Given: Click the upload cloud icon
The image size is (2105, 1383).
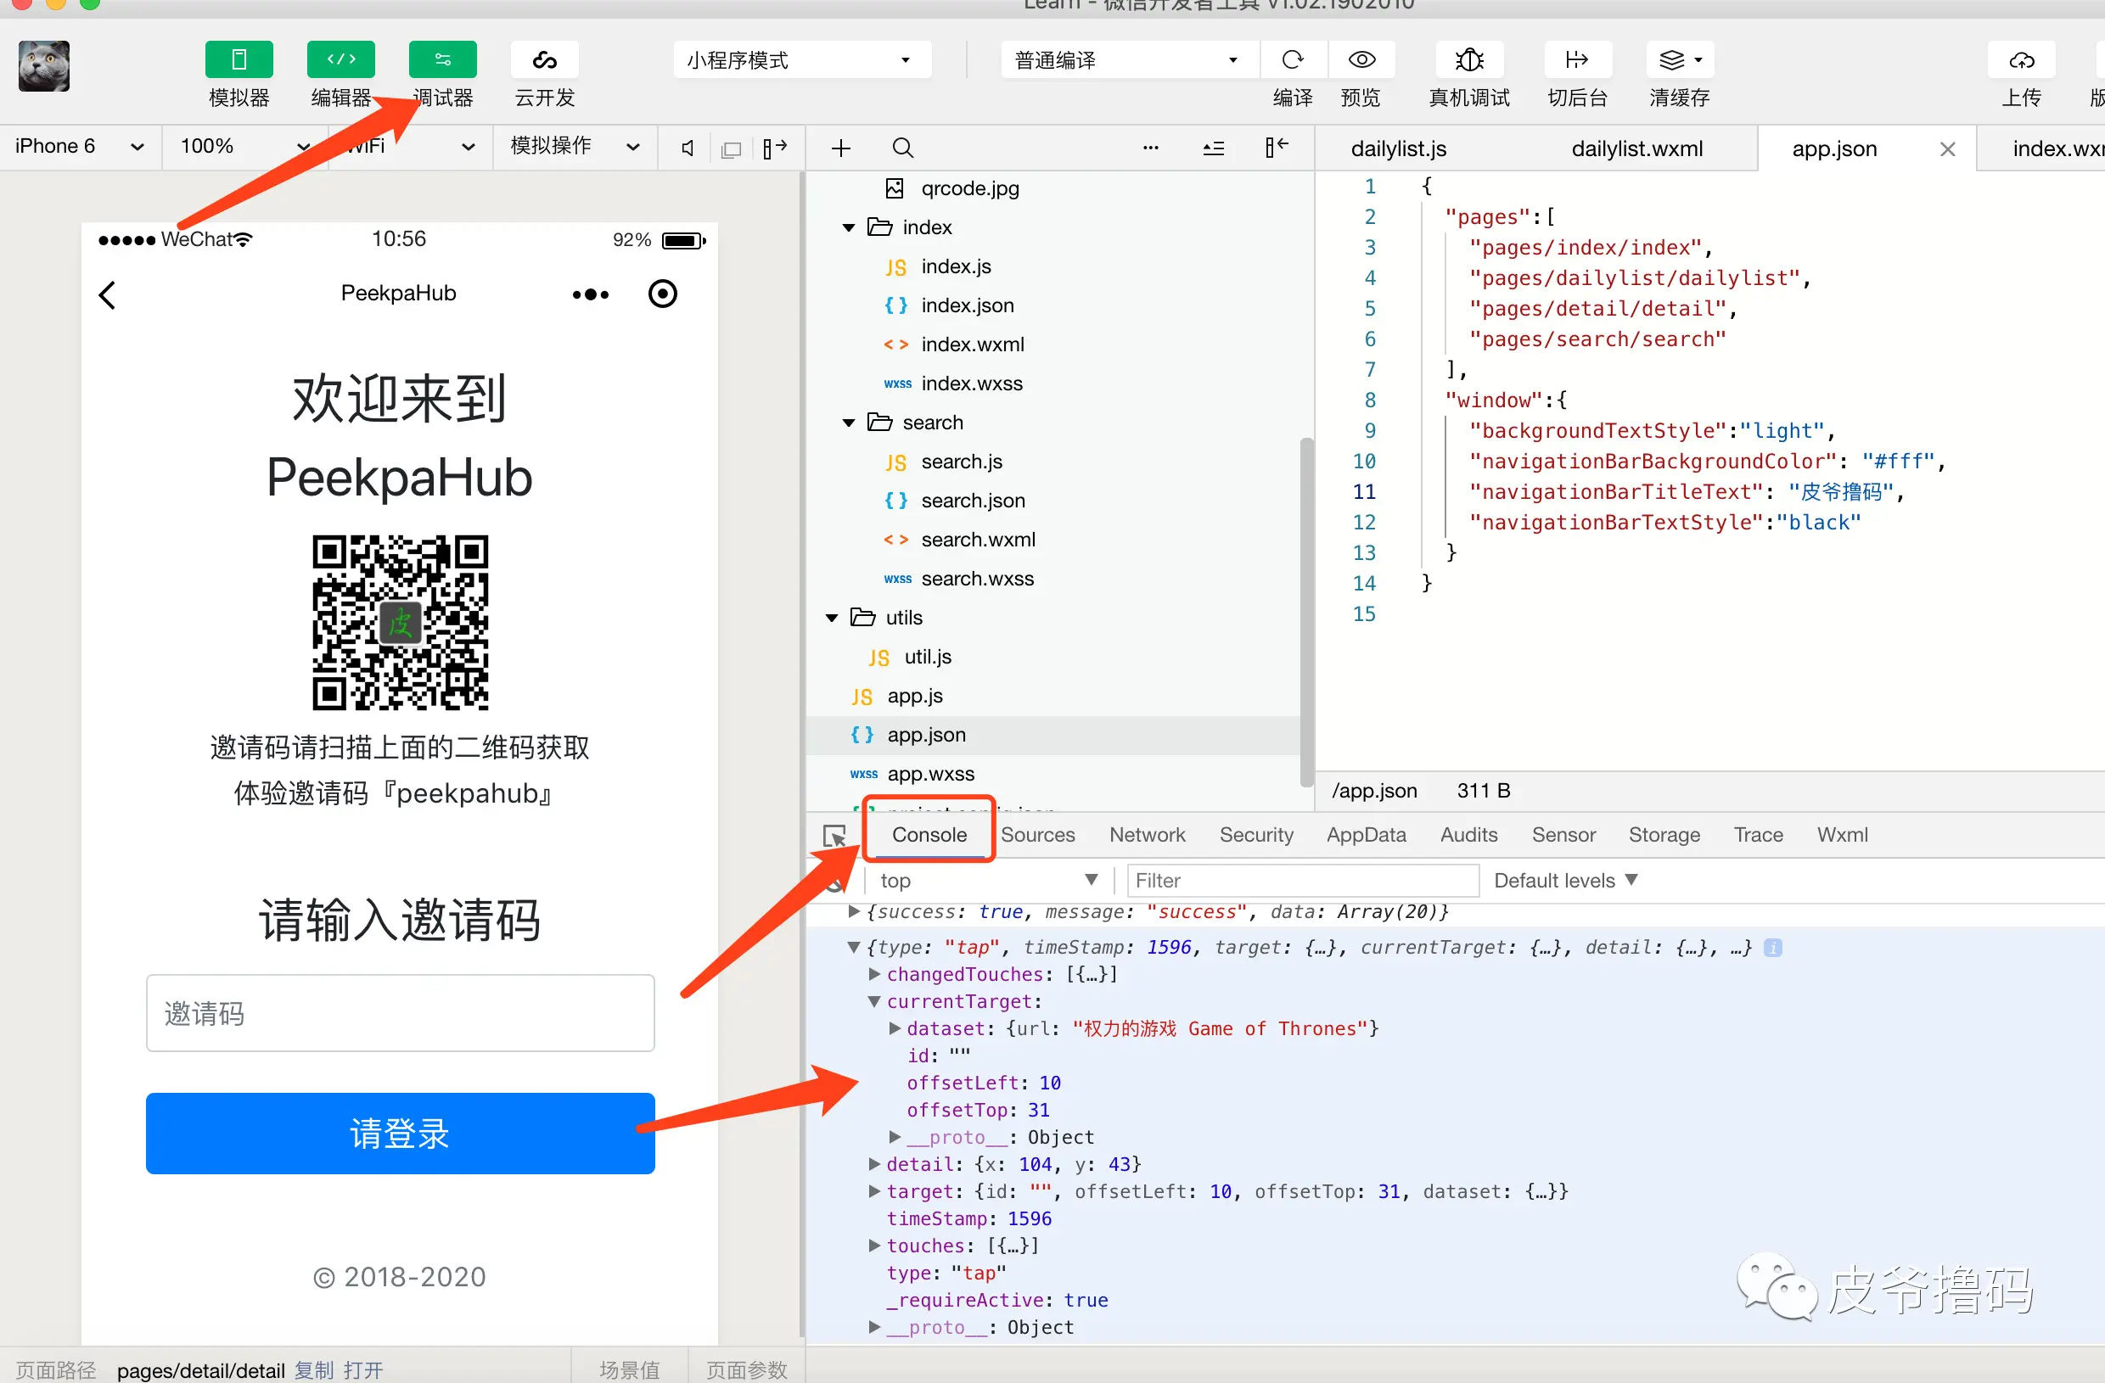Looking at the screenshot, I should [2022, 59].
